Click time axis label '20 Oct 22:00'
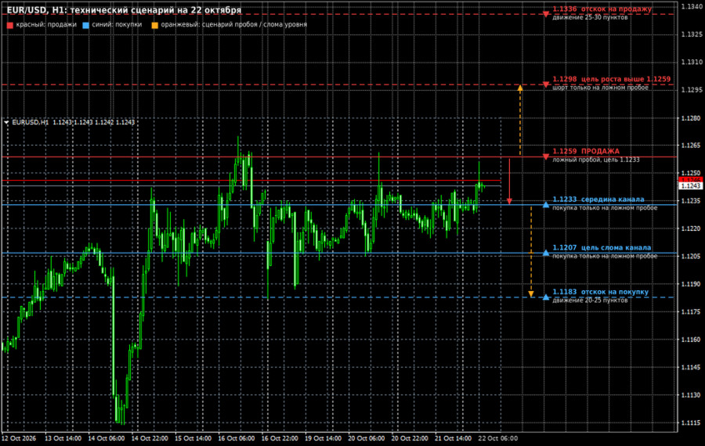Image resolution: width=705 pixels, height=446 pixels. pyautogui.click(x=410, y=438)
